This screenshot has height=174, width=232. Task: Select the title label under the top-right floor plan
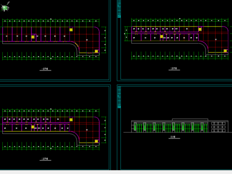click(x=174, y=69)
